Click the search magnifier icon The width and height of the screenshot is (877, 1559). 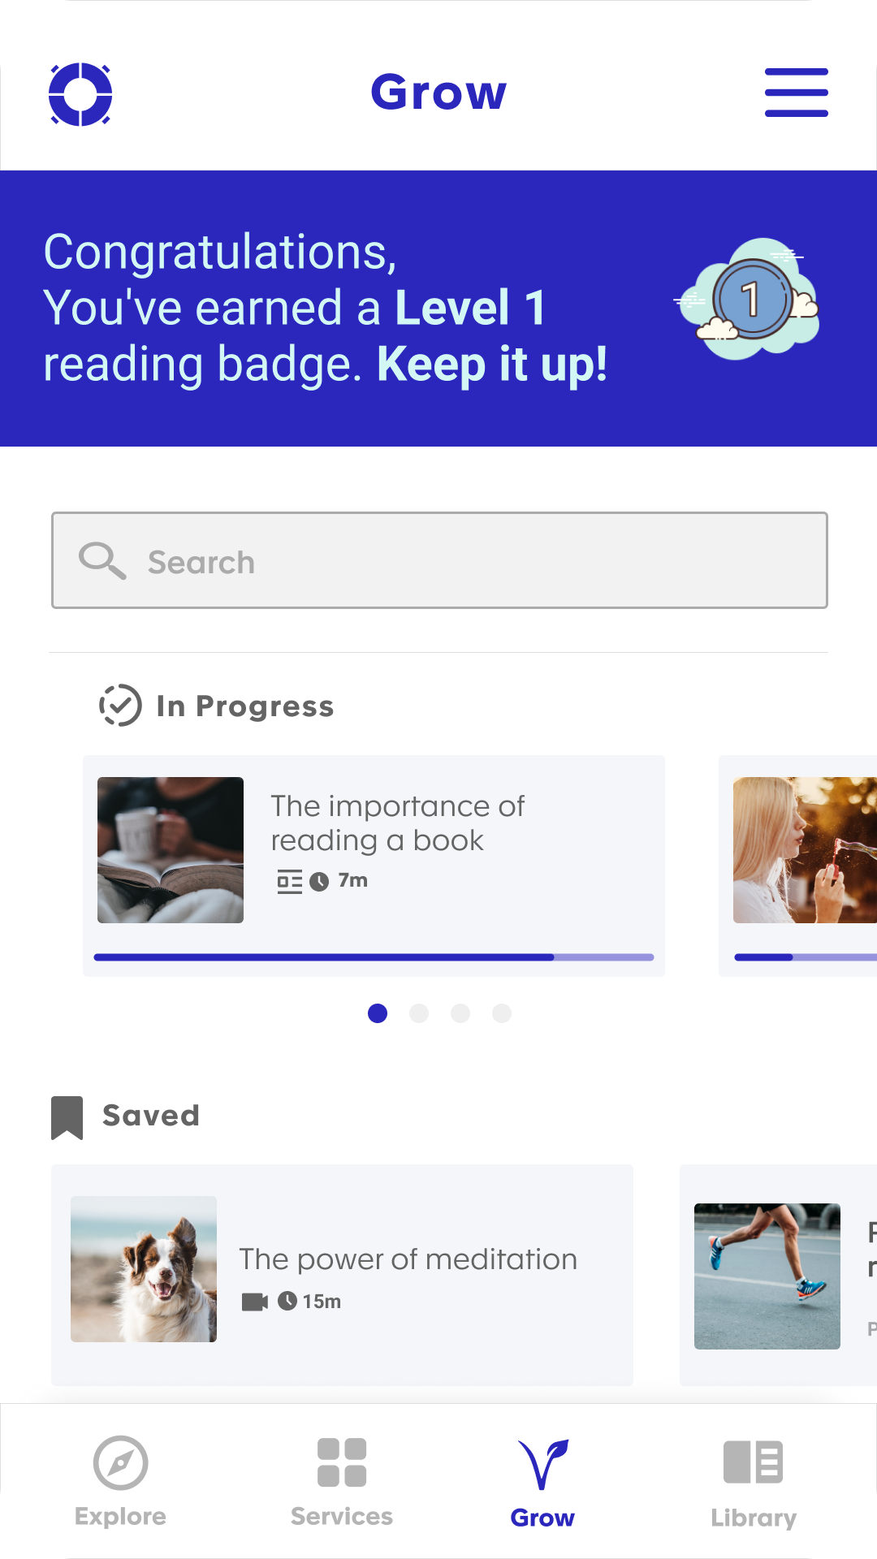pyautogui.click(x=102, y=560)
